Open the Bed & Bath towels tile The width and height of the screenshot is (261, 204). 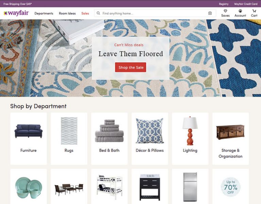coord(109,139)
